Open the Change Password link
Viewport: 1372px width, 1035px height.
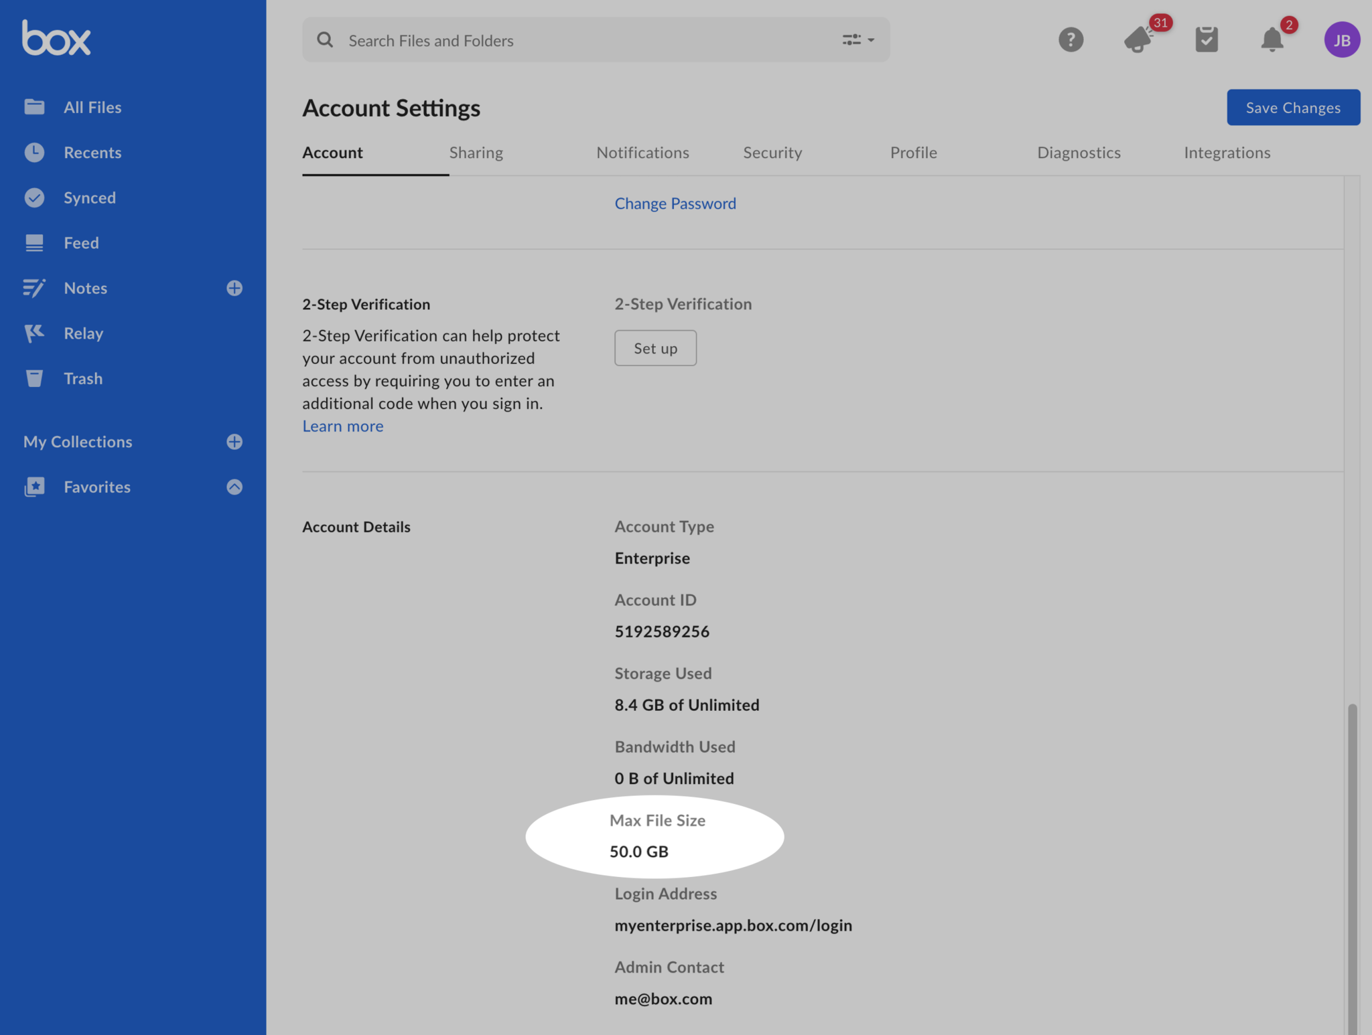[x=675, y=203]
